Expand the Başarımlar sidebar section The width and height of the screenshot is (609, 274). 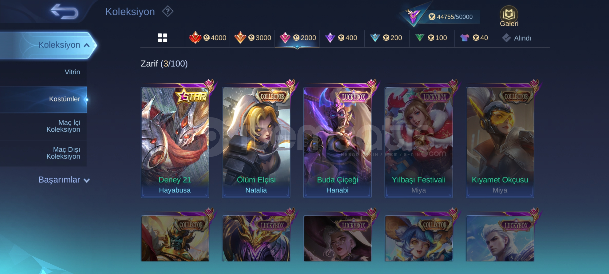click(x=64, y=180)
